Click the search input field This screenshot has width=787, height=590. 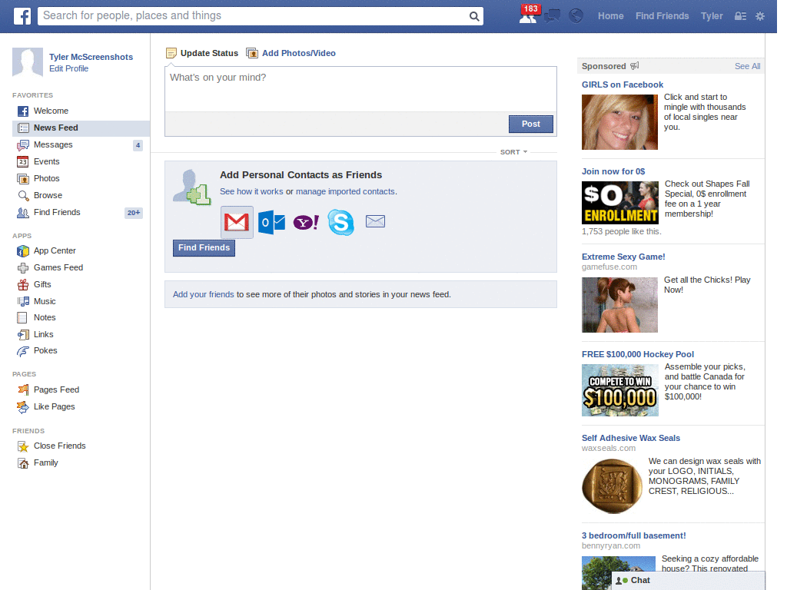(x=254, y=16)
